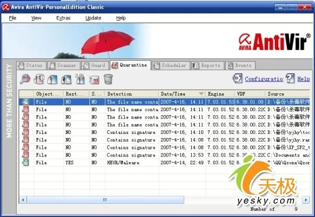Open the Help link
The image size is (315, 217).
(304, 79)
